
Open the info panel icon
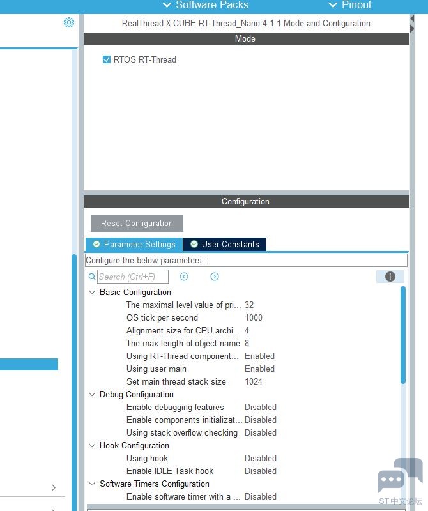(x=390, y=277)
